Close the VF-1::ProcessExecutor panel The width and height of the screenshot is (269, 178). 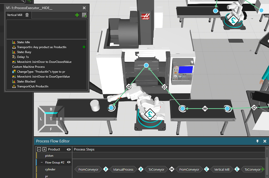[84, 8]
